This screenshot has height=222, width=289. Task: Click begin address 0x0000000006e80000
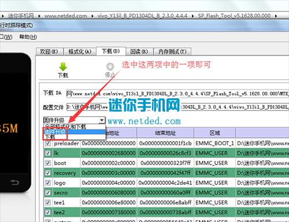[x=109, y=202]
